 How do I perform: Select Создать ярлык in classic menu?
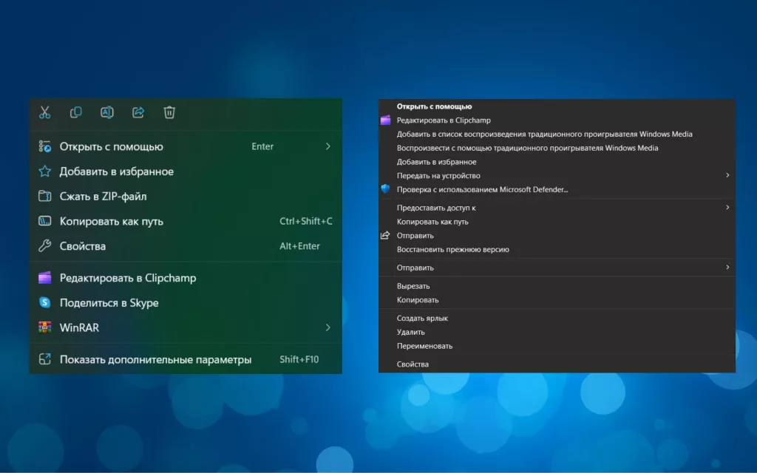click(x=422, y=319)
